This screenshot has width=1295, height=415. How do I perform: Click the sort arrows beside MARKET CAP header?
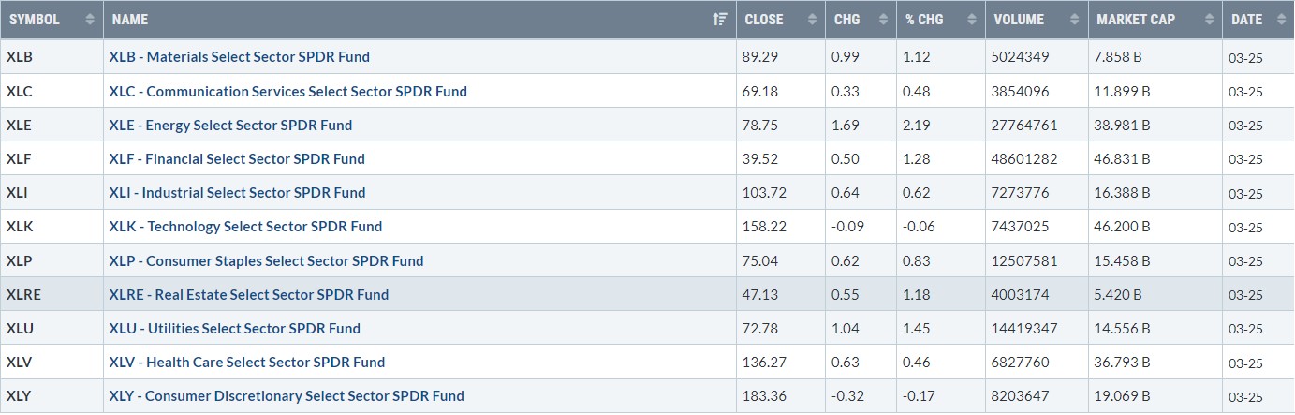1206,20
